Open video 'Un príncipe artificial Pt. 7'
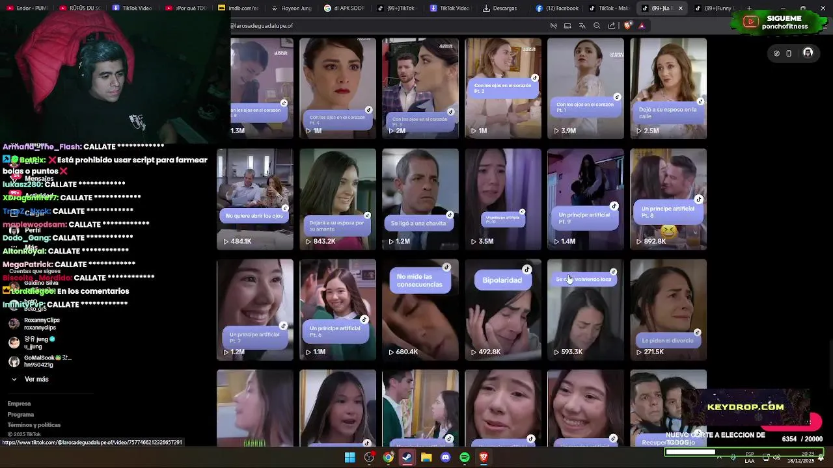The image size is (833, 468). pyautogui.click(x=255, y=309)
